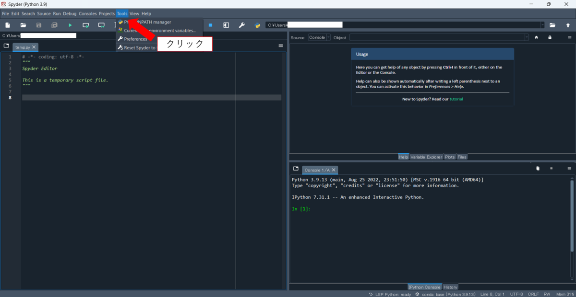Switch to the History tab

tap(450, 287)
